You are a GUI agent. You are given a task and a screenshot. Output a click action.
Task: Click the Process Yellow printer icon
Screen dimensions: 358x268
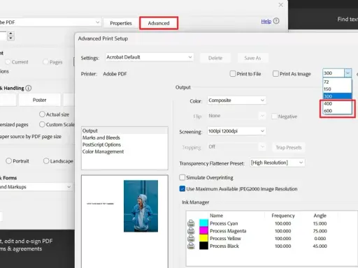pos(191,238)
